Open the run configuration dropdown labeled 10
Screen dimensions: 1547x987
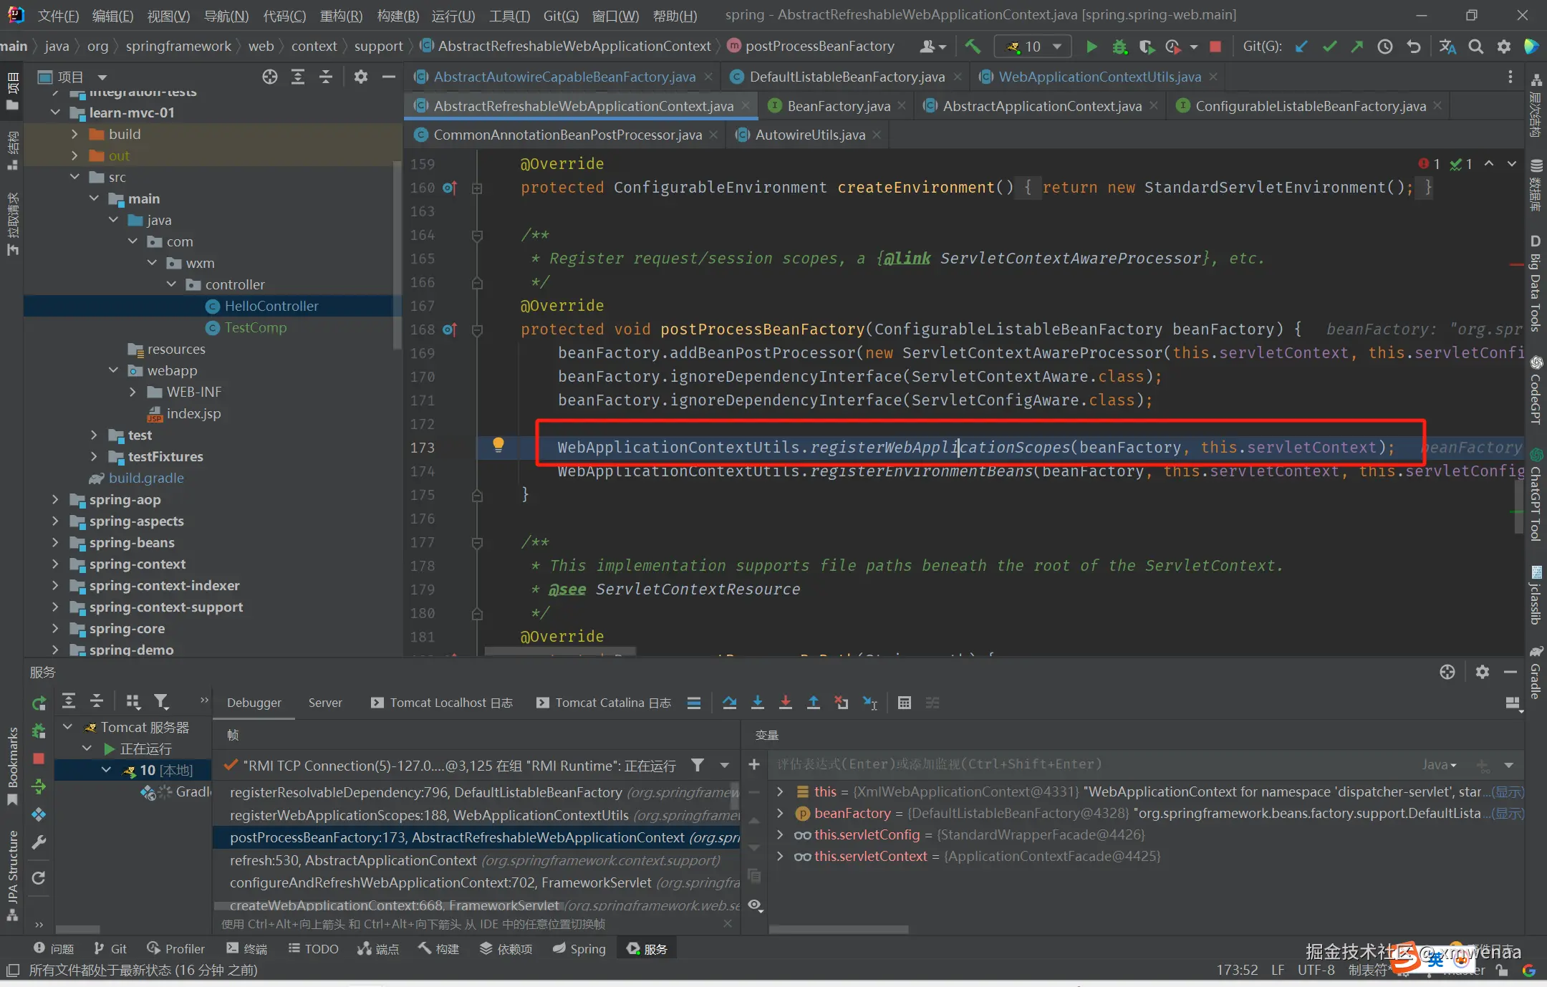(x=1033, y=47)
